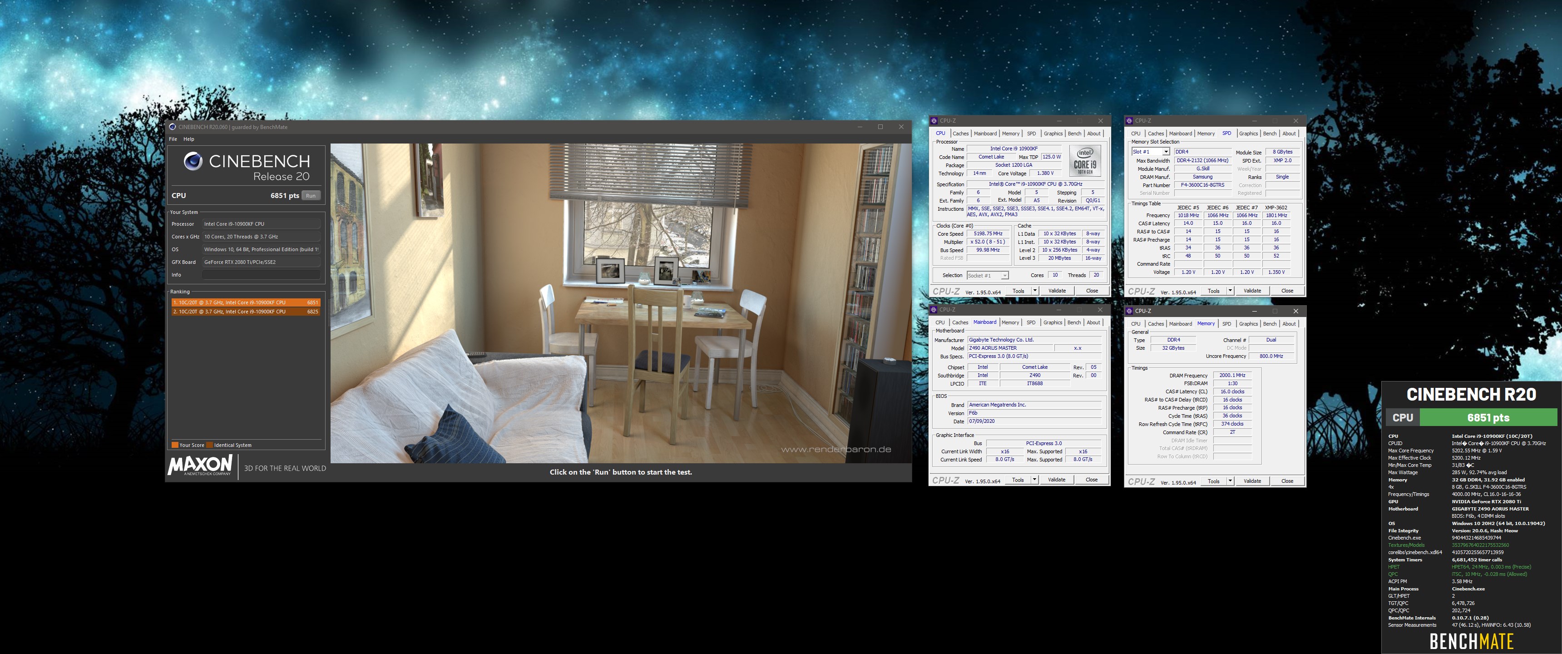The width and height of the screenshot is (1562, 654).
Task: Click the Core Voltage value 1.380 V
Action: click(x=1045, y=173)
